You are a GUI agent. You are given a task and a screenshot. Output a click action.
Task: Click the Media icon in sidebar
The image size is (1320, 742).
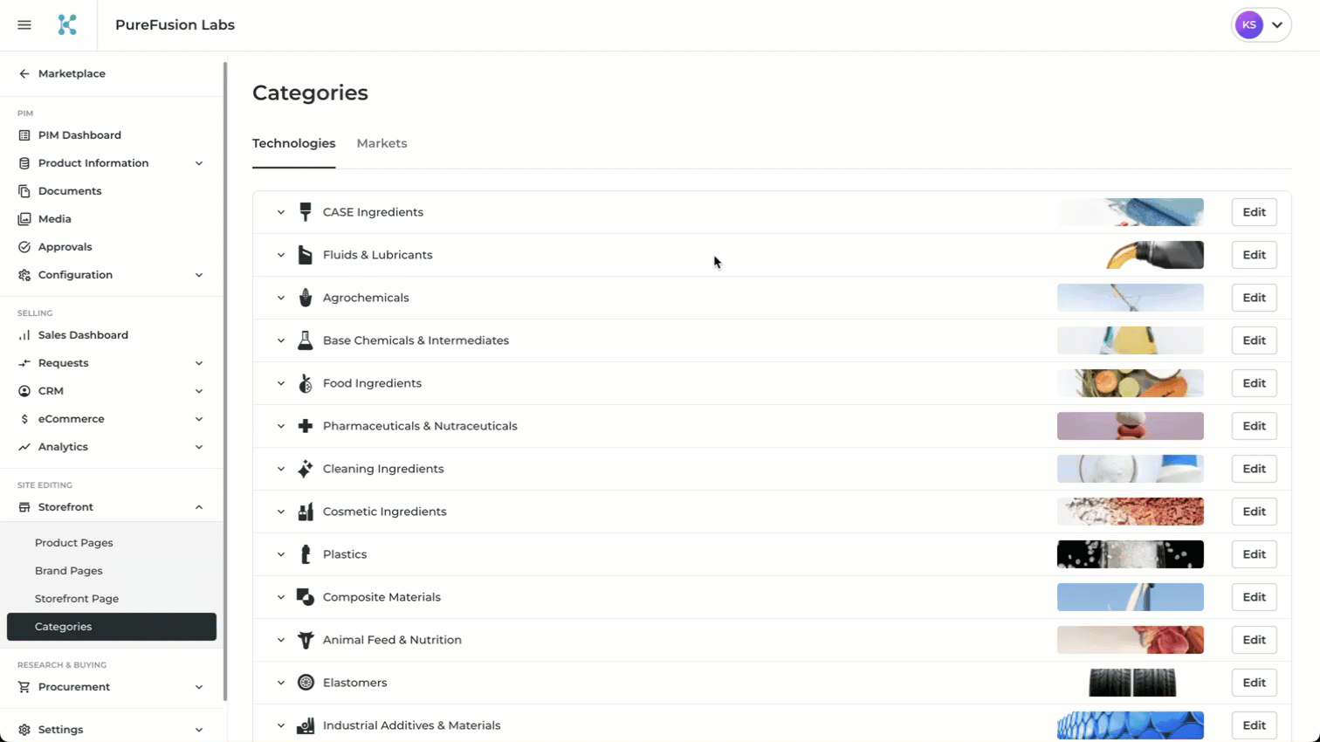(x=24, y=219)
